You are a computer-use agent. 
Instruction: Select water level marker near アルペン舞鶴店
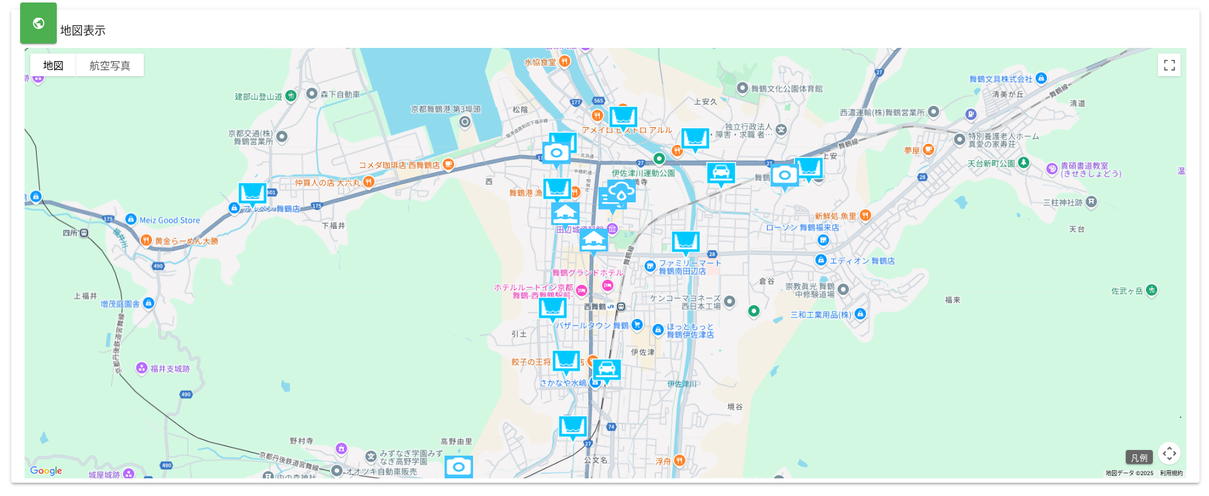(252, 193)
